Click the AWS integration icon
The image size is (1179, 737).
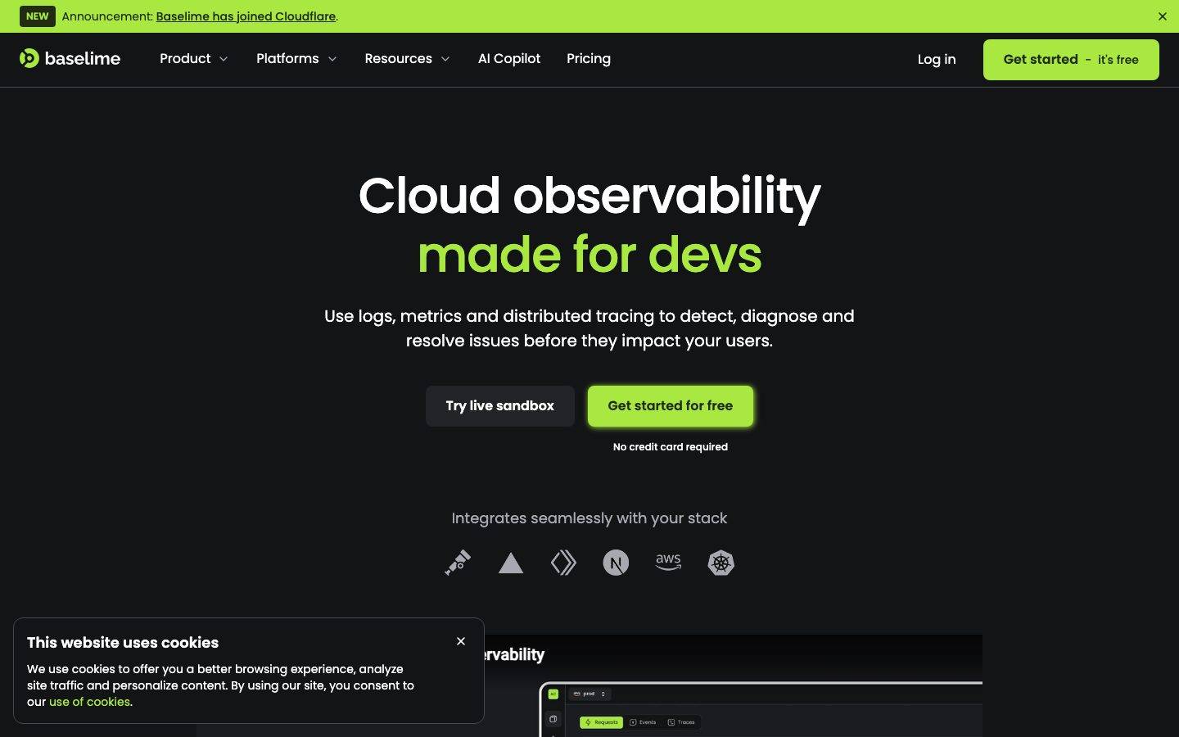[668, 562]
